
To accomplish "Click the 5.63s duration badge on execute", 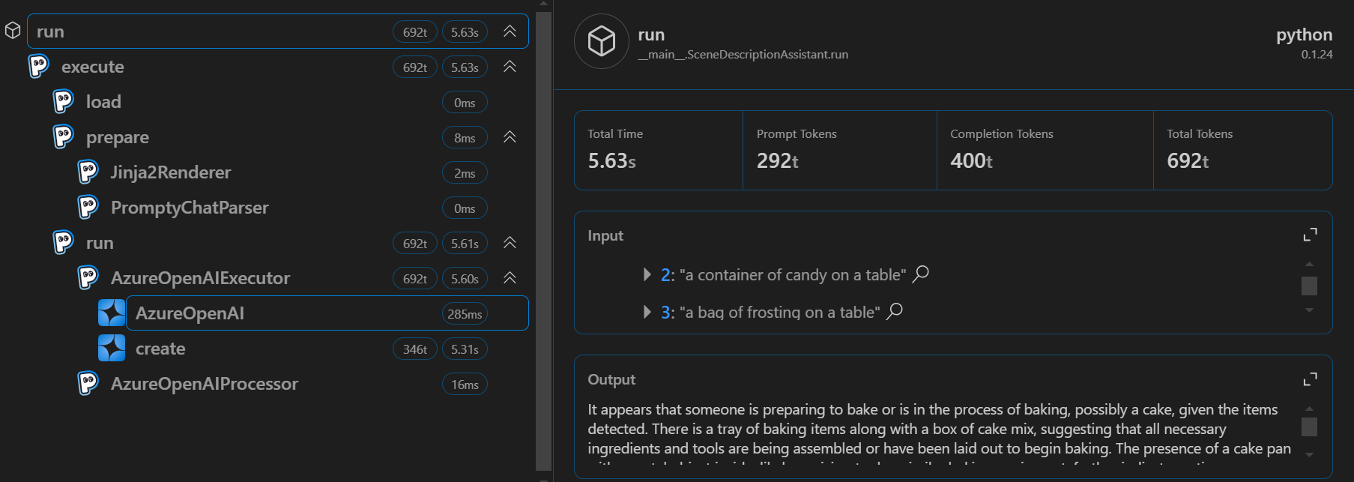I will coord(465,67).
